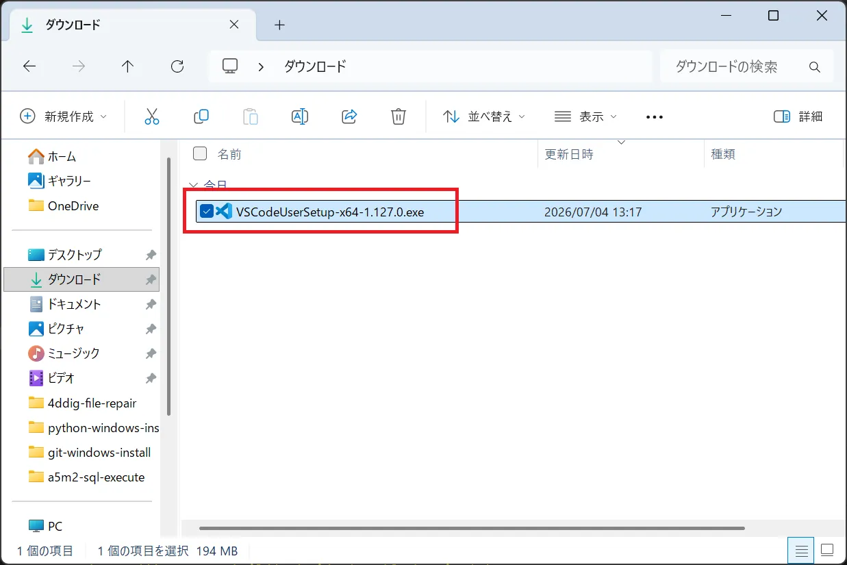Unpin デスクトップ from quick access

click(x=151, y=255)
